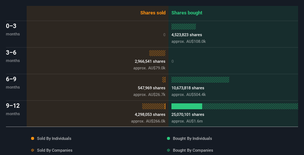Click the Sold By Companies hatched legend icon
The image size is (304, 155).
[x=33, y=150]
